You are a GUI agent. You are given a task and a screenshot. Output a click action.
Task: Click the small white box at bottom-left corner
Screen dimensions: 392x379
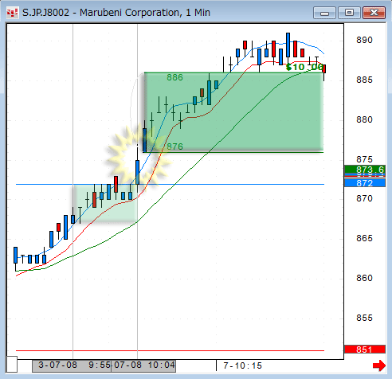[x=12, y=365]
